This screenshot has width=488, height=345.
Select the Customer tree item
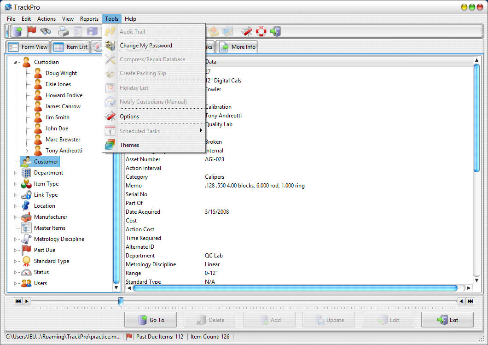(x=40, y=162)
